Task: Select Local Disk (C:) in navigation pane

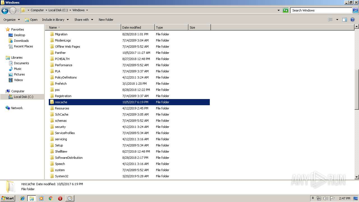Action: [24, 97]
